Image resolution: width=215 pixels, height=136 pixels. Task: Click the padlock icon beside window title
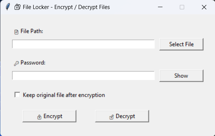tap(17, 7)
